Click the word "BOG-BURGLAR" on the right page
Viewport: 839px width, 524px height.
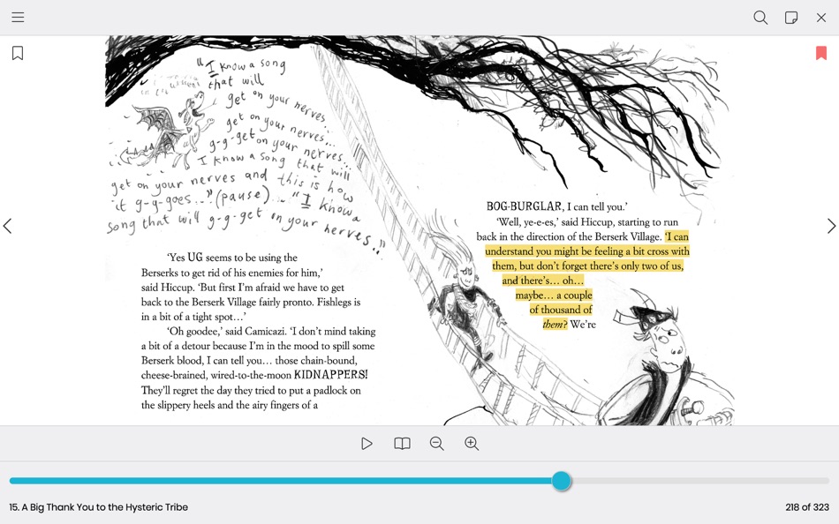(x=524, y=206)
